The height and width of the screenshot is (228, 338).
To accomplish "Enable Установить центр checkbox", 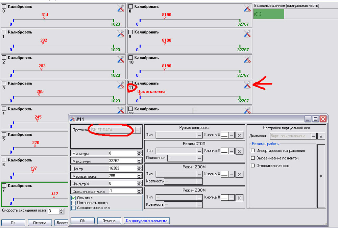I will (73, 203).
